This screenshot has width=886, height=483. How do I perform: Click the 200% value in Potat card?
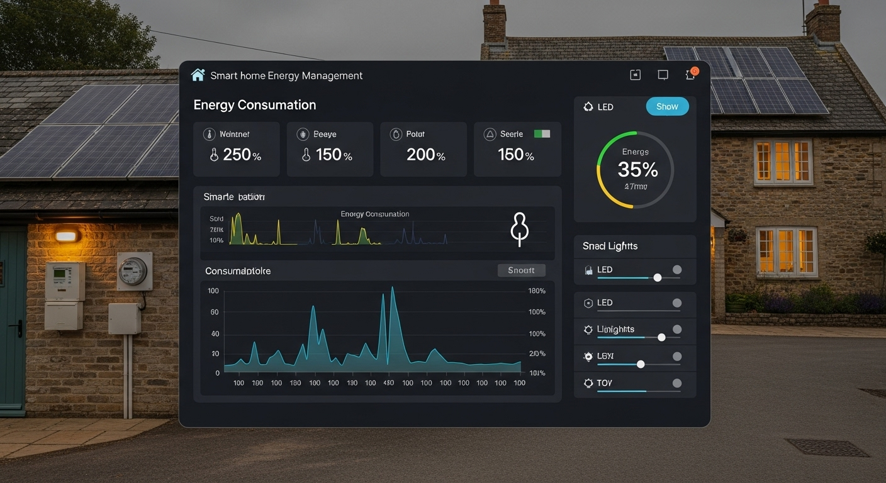click(x=426, y=155)
